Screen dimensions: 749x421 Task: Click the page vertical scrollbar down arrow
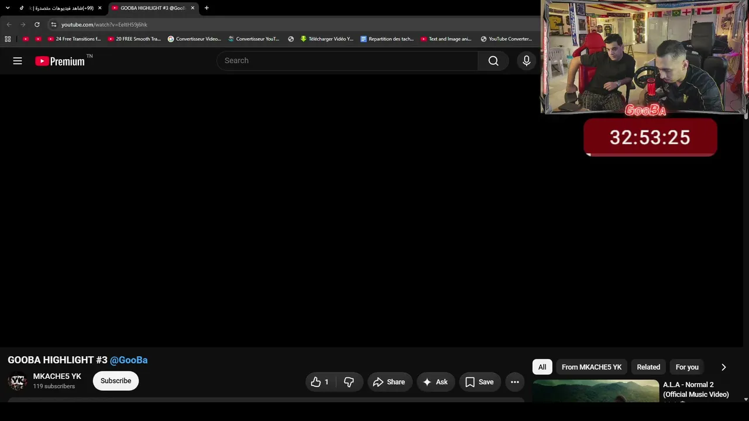pos(745,399)
